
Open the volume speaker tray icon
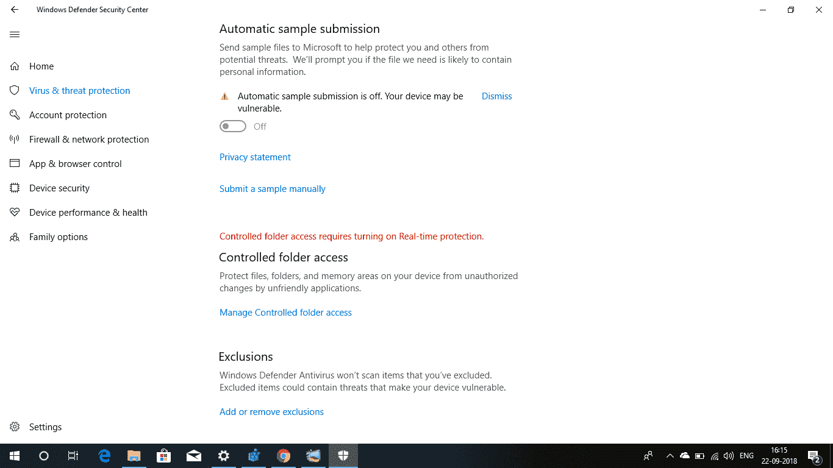pyautogui.click(x=729, y=456)
